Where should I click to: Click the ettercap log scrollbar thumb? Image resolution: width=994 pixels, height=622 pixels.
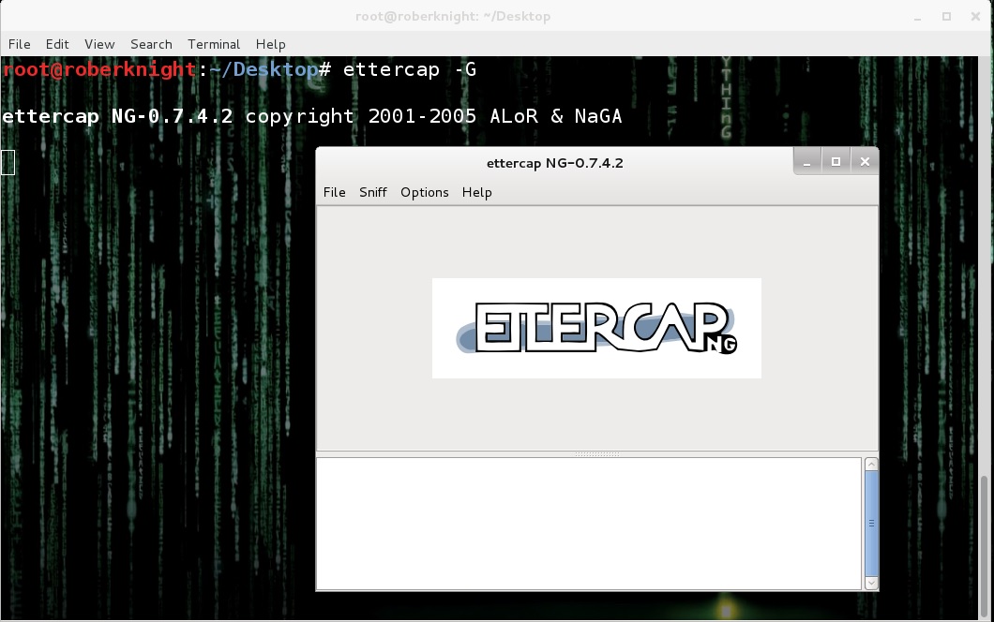point(872,524)
